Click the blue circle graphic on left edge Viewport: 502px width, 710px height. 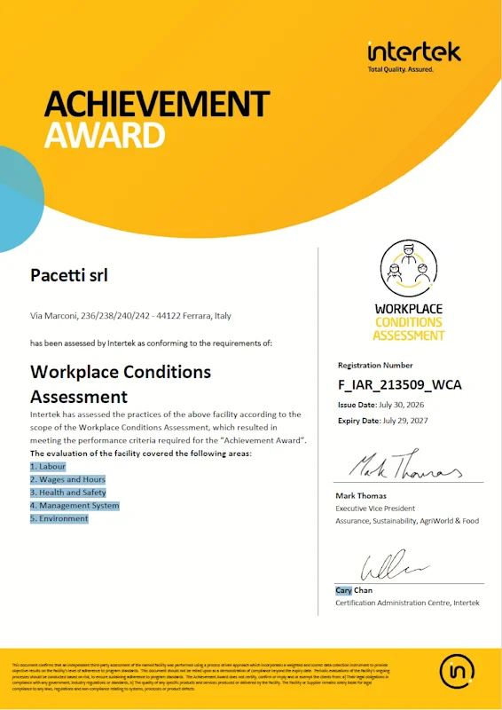[x=20, y=199]
